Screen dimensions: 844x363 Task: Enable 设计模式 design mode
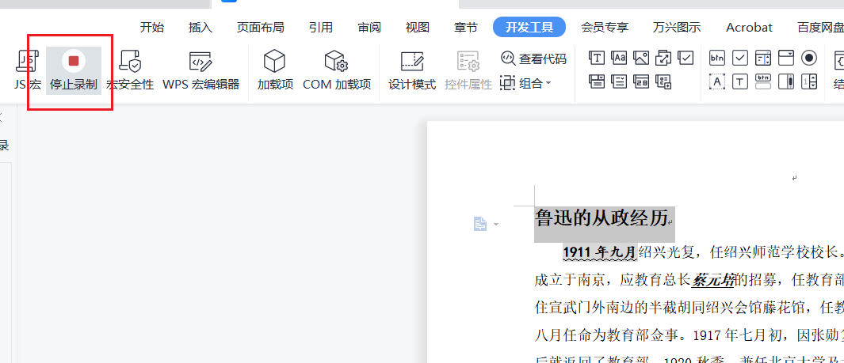[412, 70]
